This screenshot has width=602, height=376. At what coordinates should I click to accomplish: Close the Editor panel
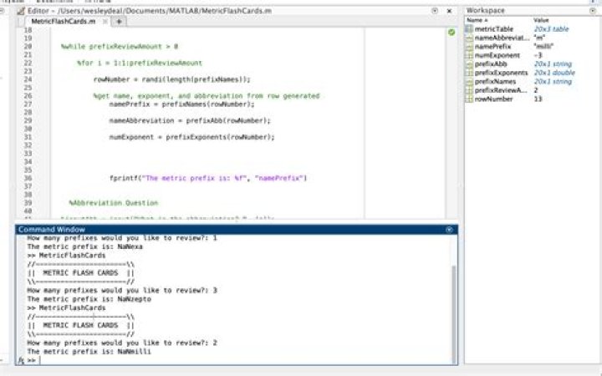pyautogui.click(x=449, y=11)
